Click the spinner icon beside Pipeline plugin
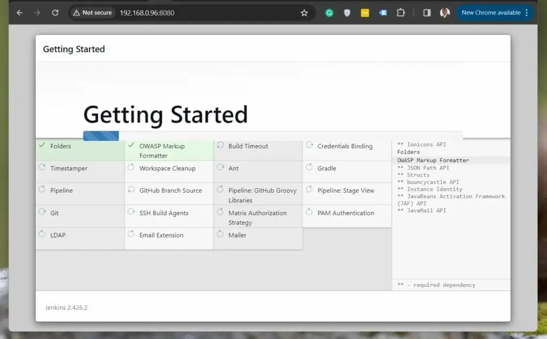 click(x=42, y=190)
